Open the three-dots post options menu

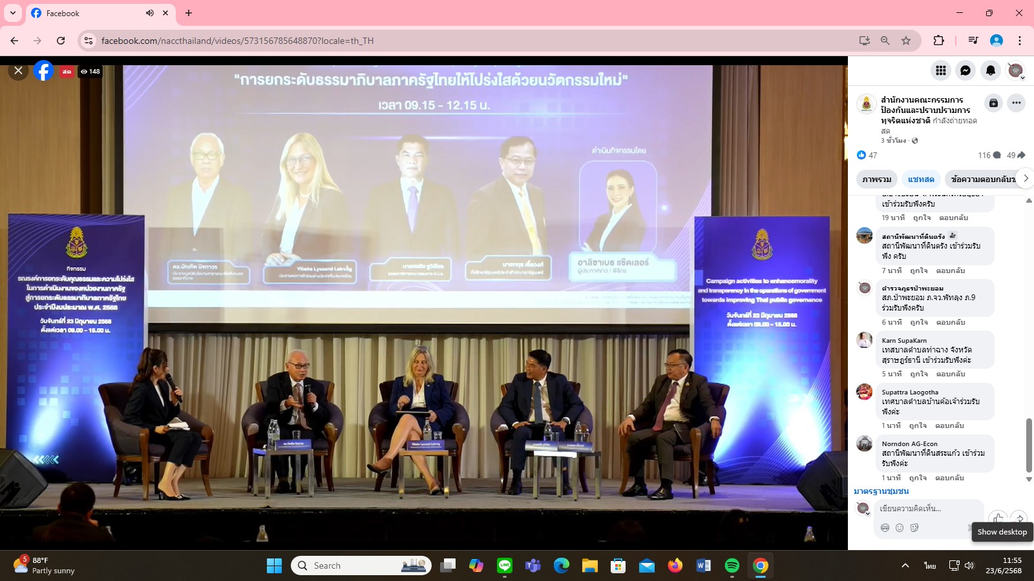pyautogui.click(x=1016, y=103)
